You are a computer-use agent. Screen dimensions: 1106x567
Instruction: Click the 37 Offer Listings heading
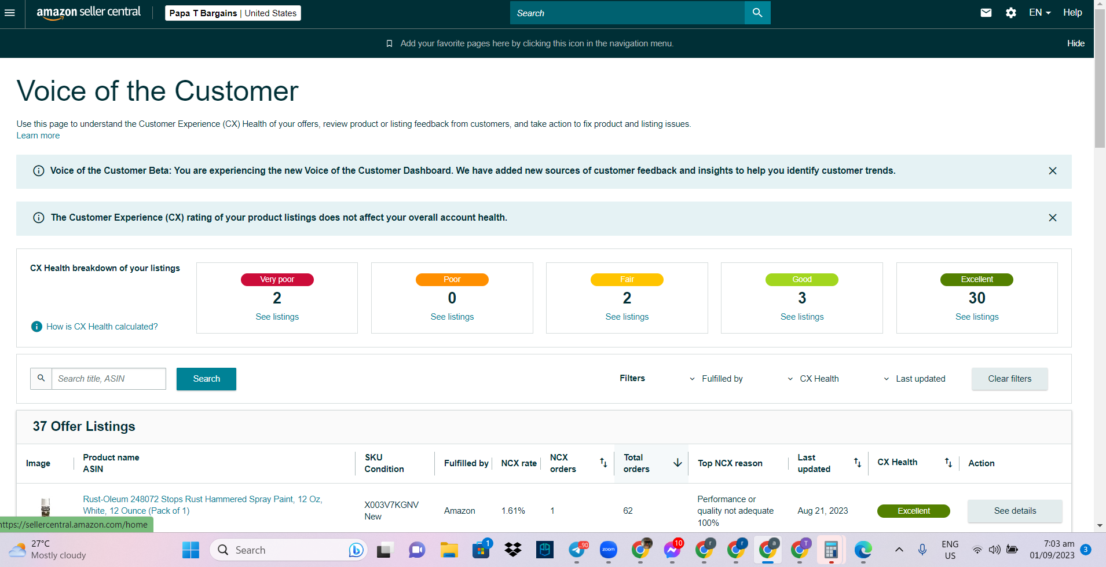[x=84, y=426]
